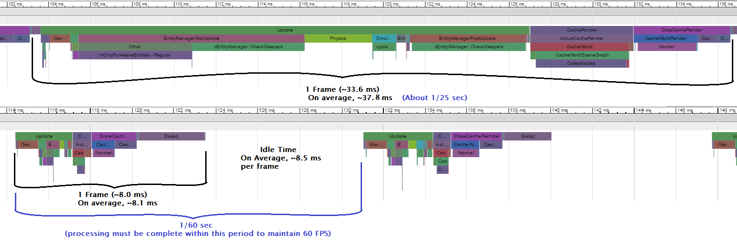The width and height of the screenshot is (737, 242).
Task: Select the CacheRender block above ActualCacheRender
Action: pos(582,30)
